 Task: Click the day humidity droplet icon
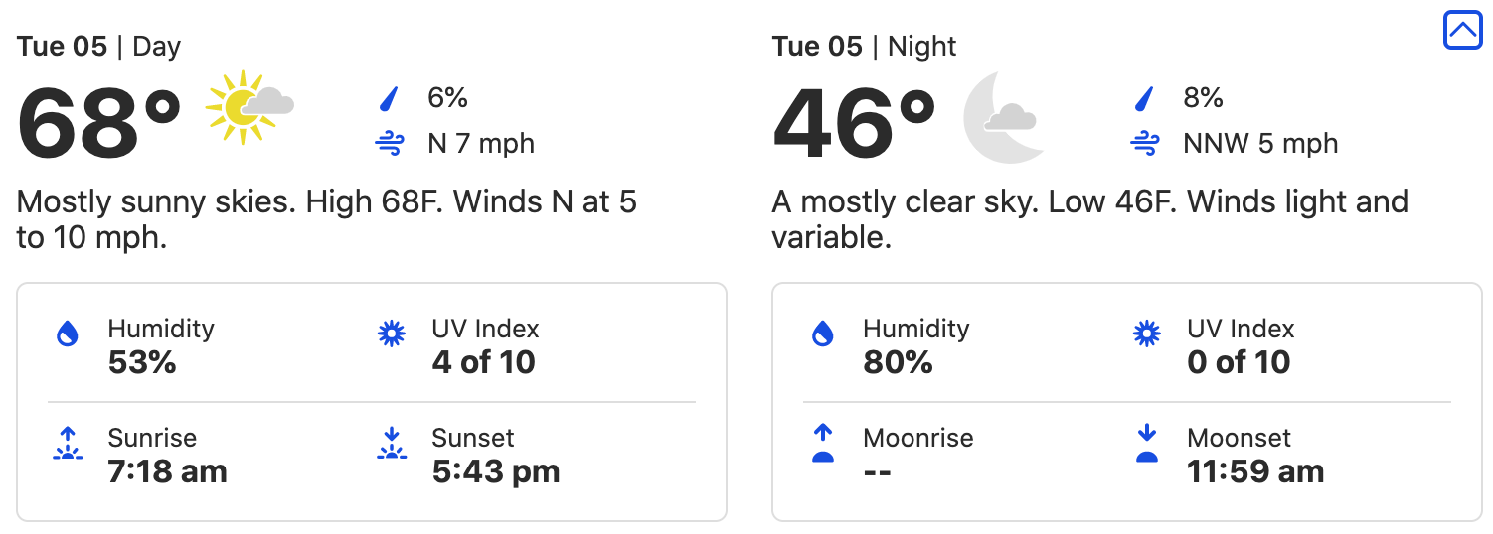(68, 334)
